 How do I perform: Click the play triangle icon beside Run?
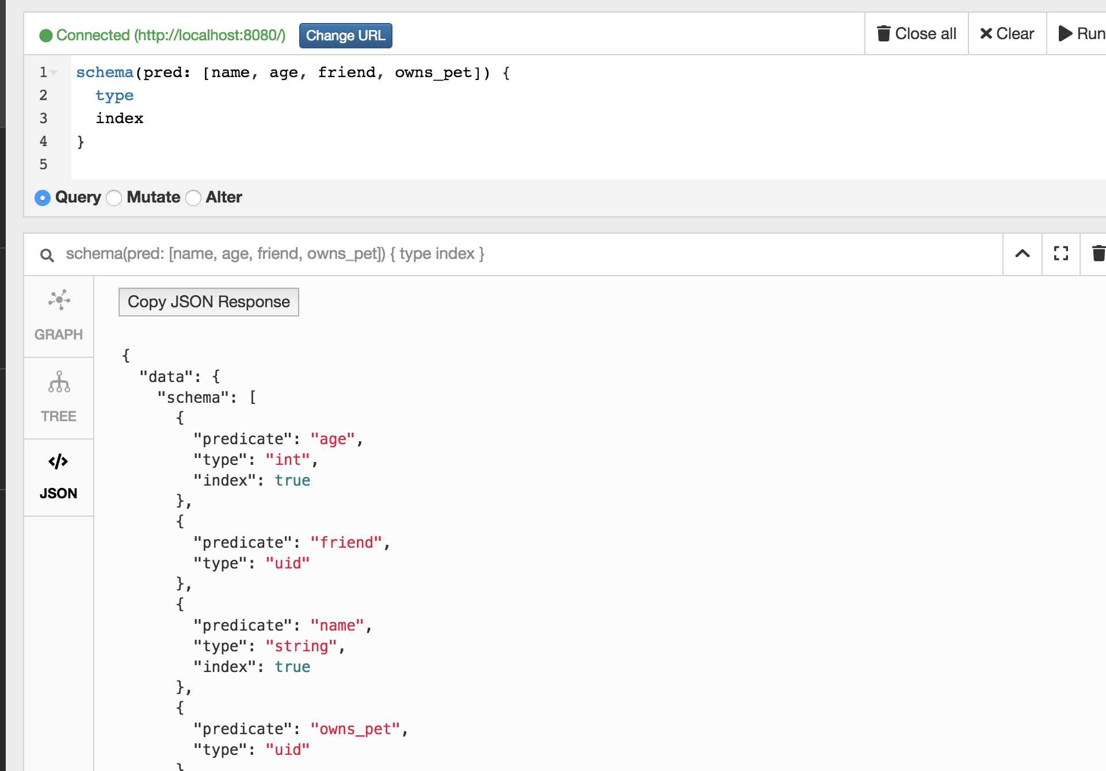click(x=1065, y=34)
